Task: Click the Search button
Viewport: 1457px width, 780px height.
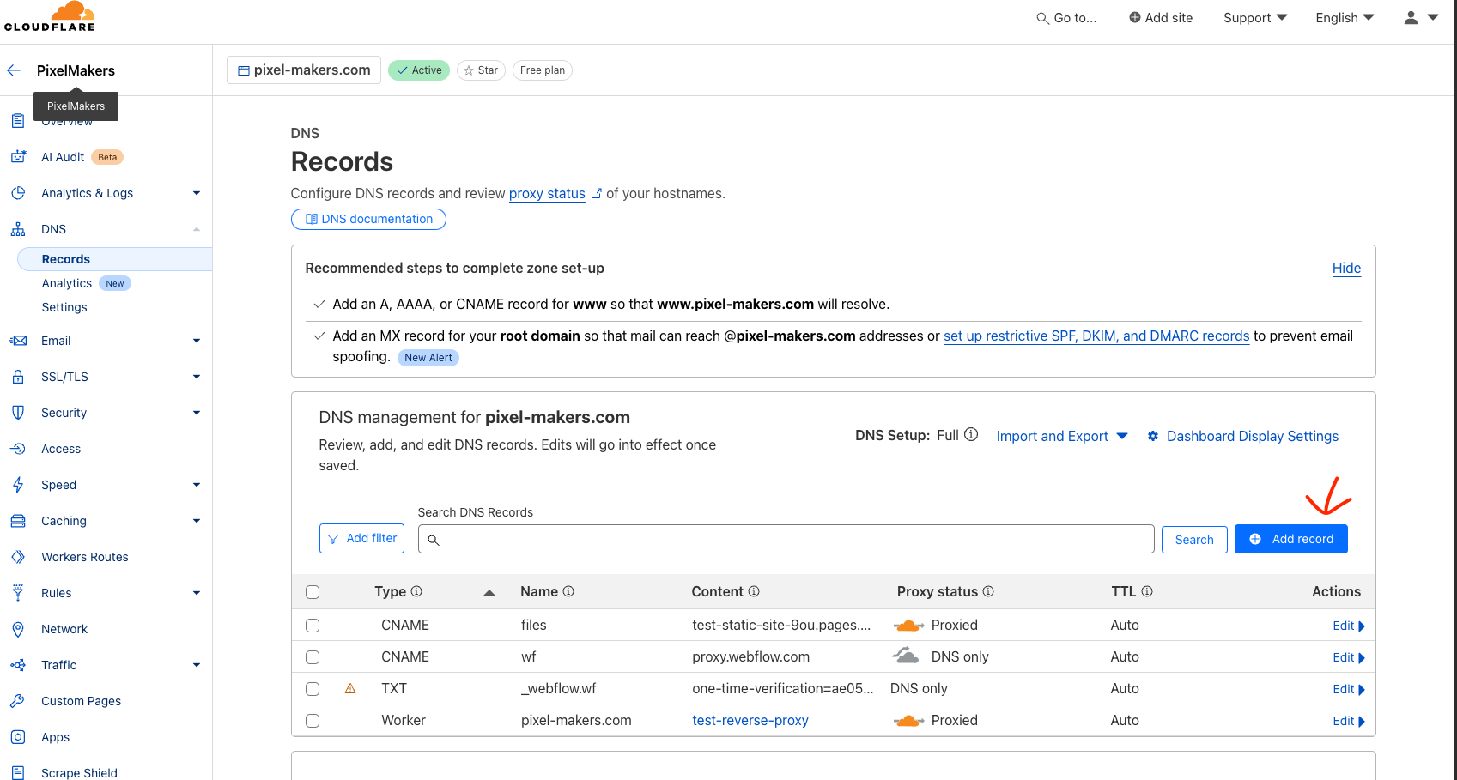Action: tap(1194, 540)
